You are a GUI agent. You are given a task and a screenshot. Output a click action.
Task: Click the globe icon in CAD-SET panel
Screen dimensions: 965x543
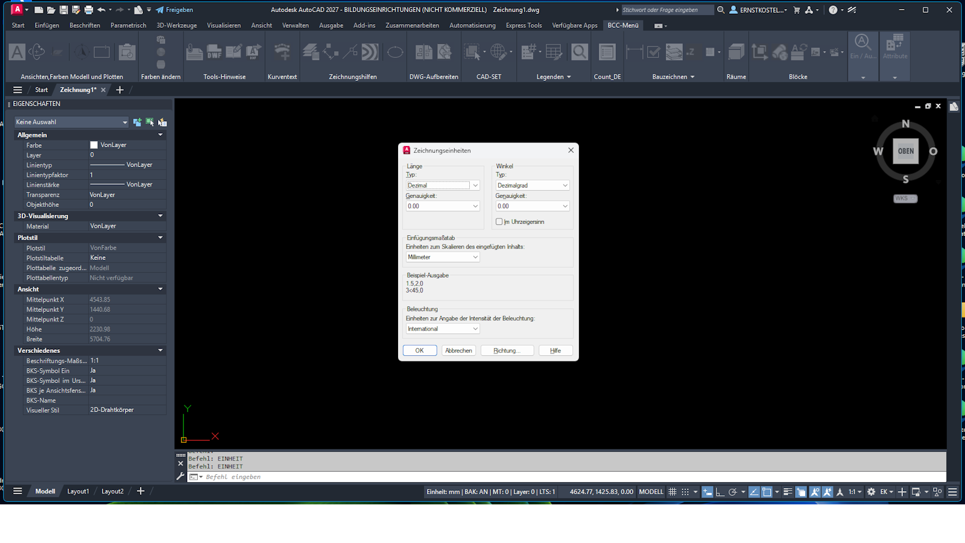(498, 52)
